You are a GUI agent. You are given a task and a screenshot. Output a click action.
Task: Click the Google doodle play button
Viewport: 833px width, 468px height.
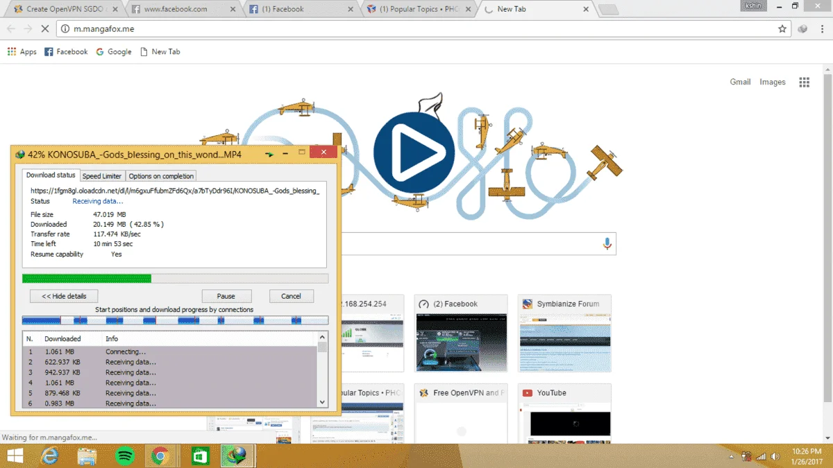pos(414,153)
